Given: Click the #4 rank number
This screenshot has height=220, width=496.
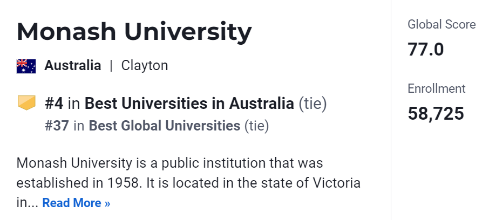Looking at the screenshot, I should coord(55,102).
